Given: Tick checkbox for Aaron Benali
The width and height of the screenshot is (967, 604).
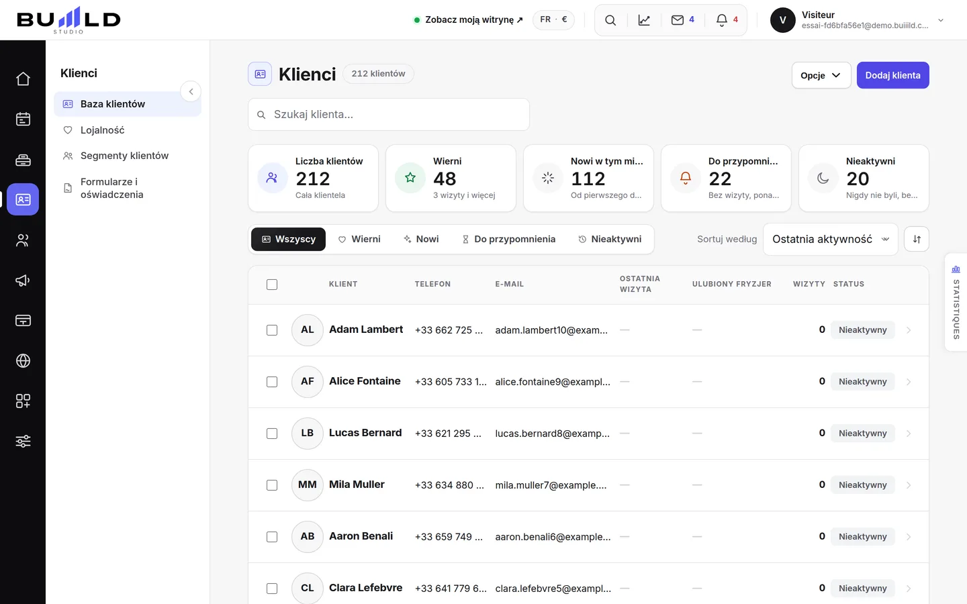Looking at the screenshot, I should [272, 537].
